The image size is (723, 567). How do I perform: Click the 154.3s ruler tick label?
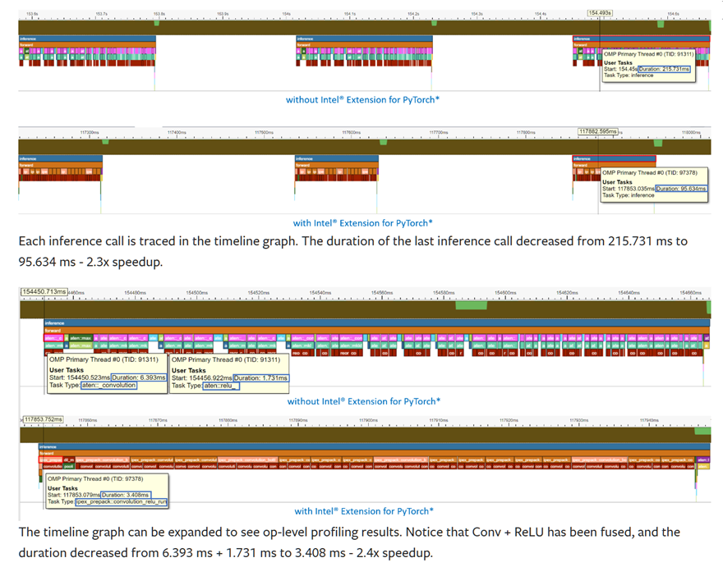tap(477, 14)
